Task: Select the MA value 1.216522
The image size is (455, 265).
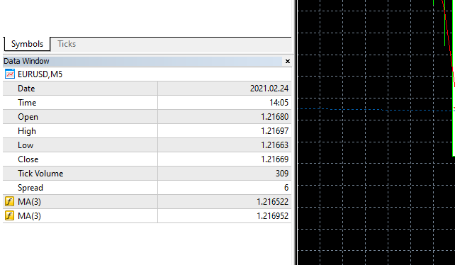Action: point(272,202)
